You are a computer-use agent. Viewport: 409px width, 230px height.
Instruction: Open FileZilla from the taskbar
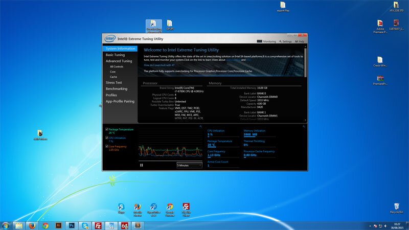click(x=98, y=225)
